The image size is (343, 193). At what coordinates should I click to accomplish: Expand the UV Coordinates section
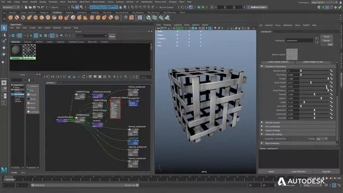point(262,127)
